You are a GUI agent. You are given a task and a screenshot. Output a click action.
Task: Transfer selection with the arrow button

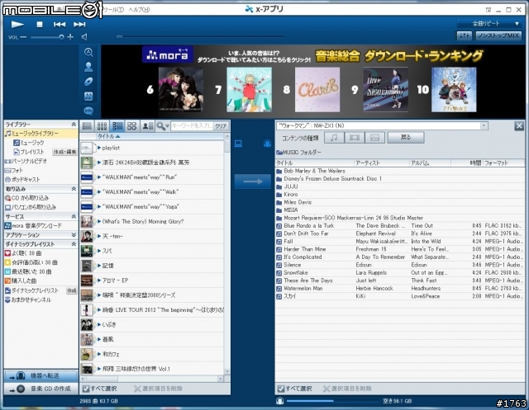(253, 181)
